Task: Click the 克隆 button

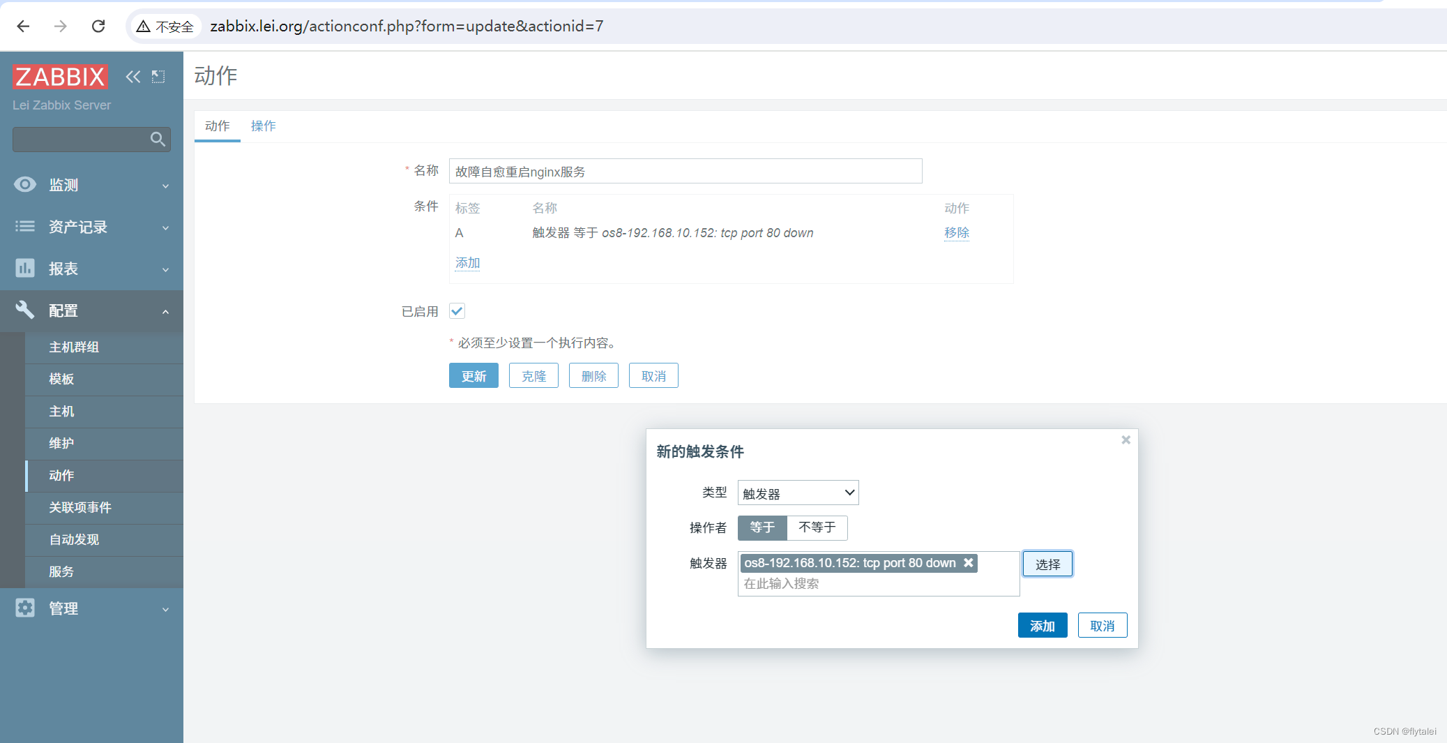Action: (x=533, y=375)
